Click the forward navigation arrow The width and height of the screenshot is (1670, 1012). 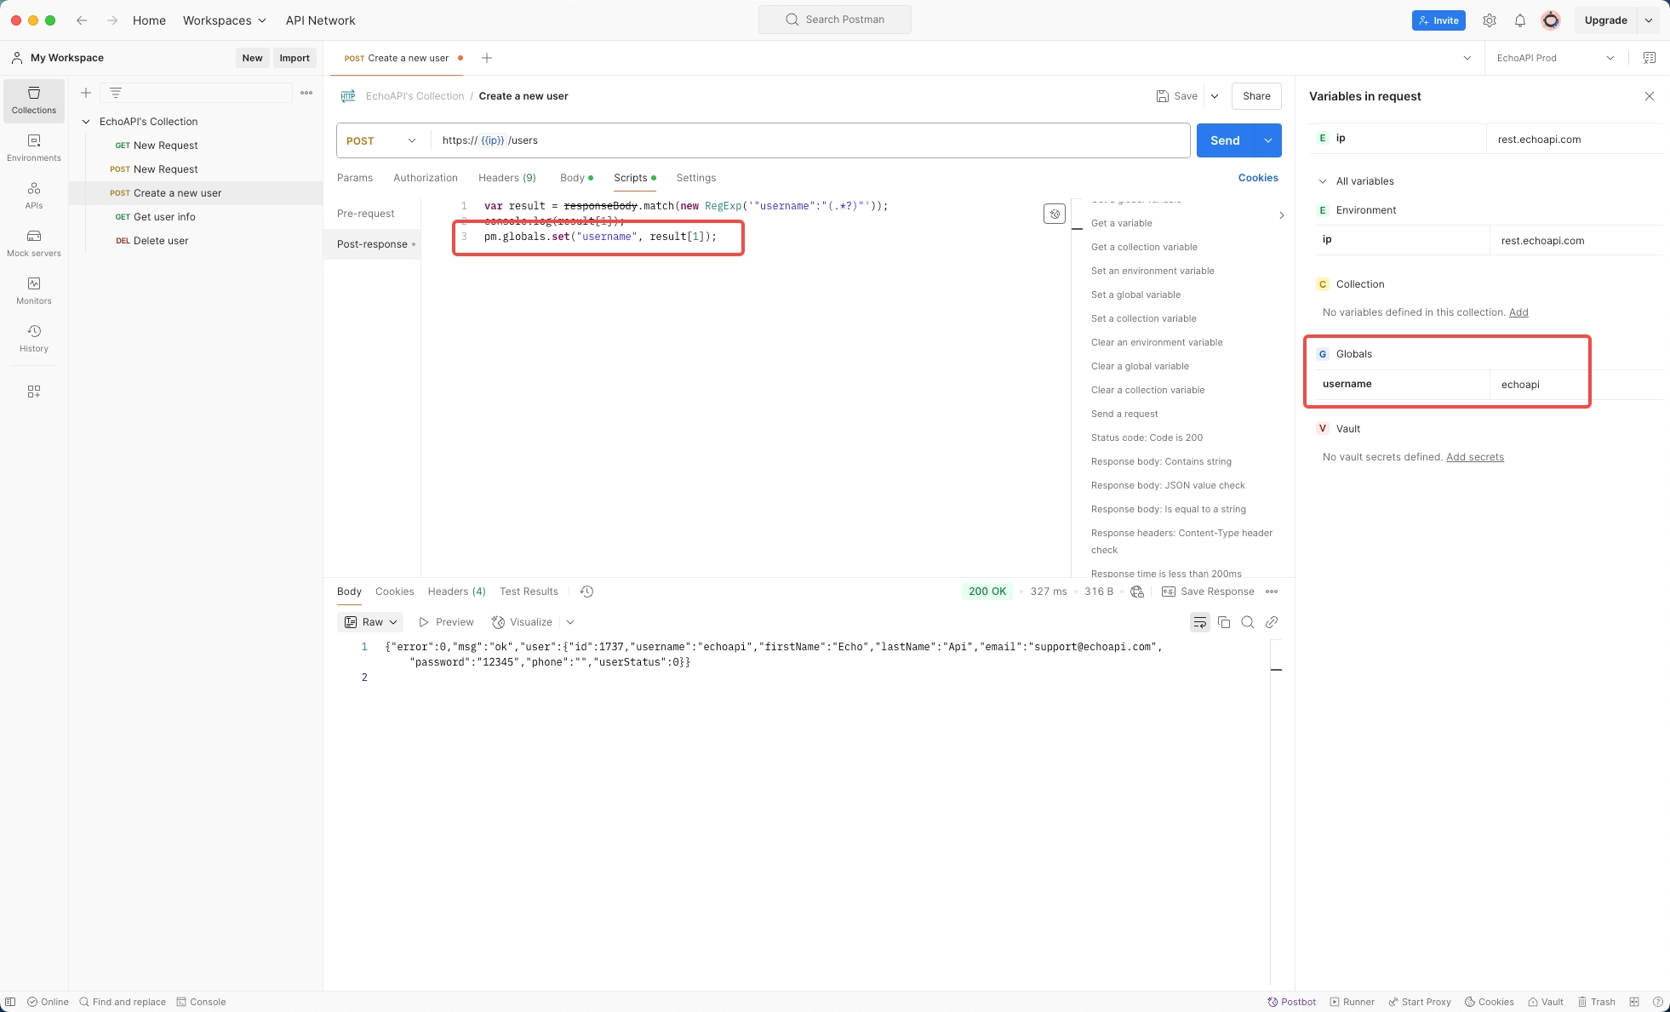click(112, 20)
